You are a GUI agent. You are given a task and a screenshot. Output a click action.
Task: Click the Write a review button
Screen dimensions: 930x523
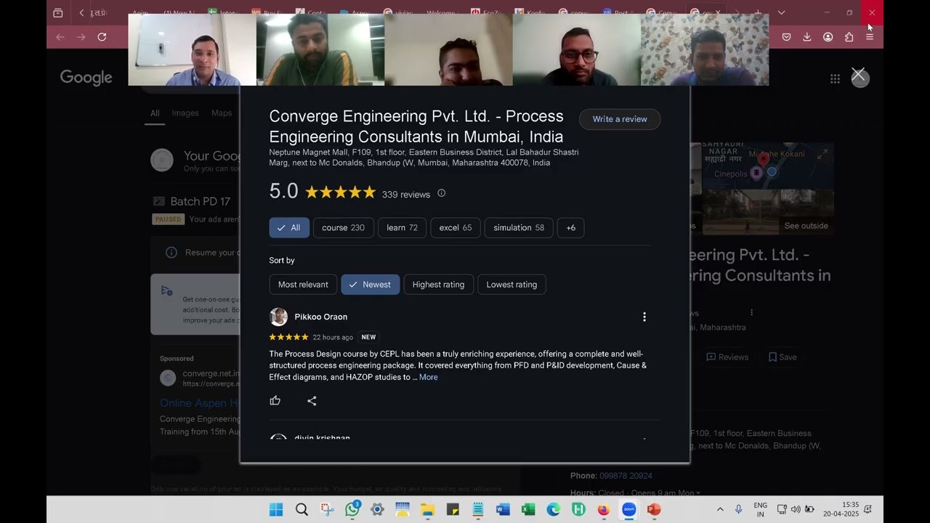click(620, 119)
